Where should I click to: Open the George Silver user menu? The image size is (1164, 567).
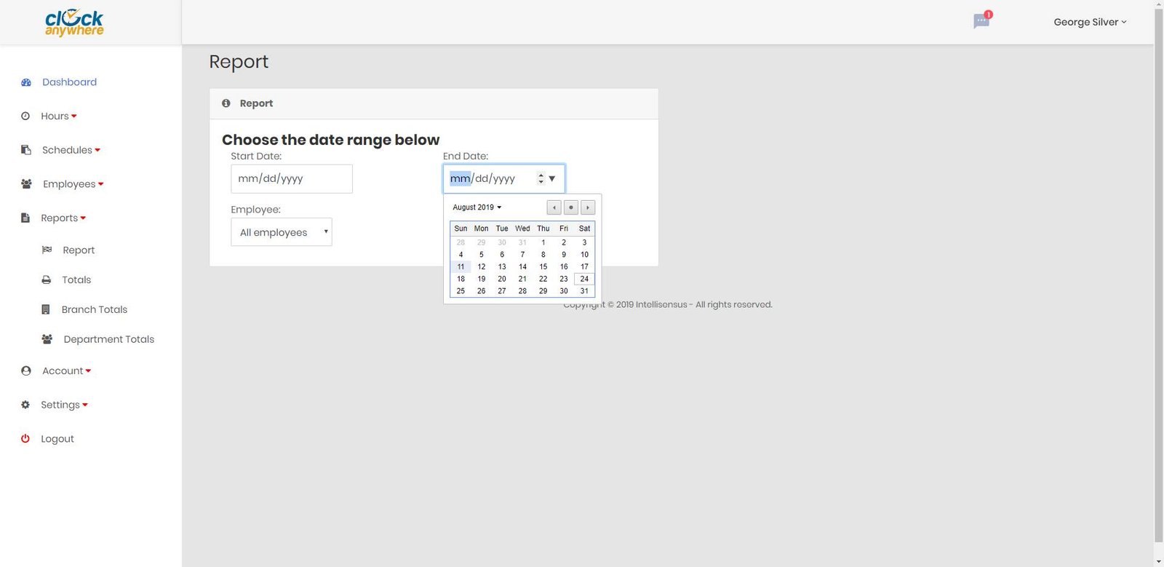pyautogui.click(x=1089, y=22)
